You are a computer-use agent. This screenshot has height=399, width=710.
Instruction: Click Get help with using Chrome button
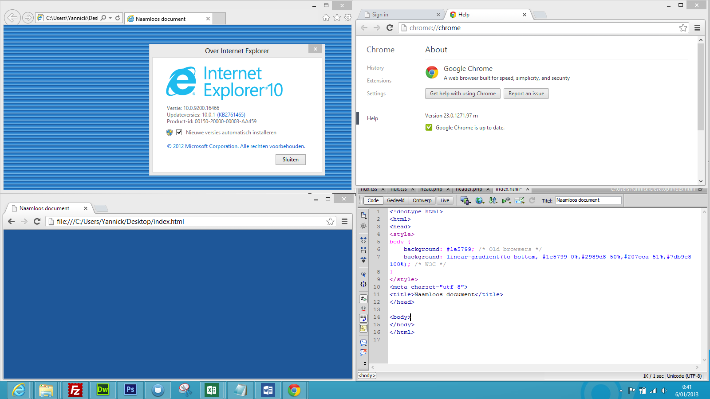tap(463, 94)
